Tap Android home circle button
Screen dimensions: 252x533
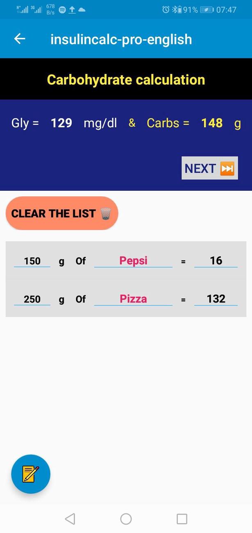pyautogui.click(x=126, y=519)
